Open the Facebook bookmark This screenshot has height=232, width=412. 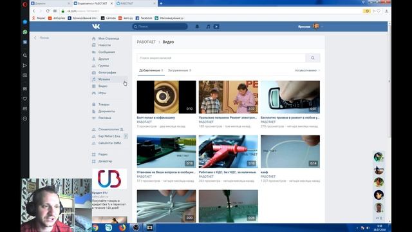[144, 18]
